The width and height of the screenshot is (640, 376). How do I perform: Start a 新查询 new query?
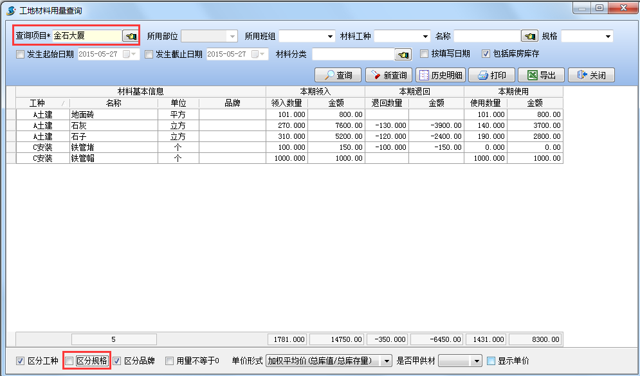(x=389, y=75)
